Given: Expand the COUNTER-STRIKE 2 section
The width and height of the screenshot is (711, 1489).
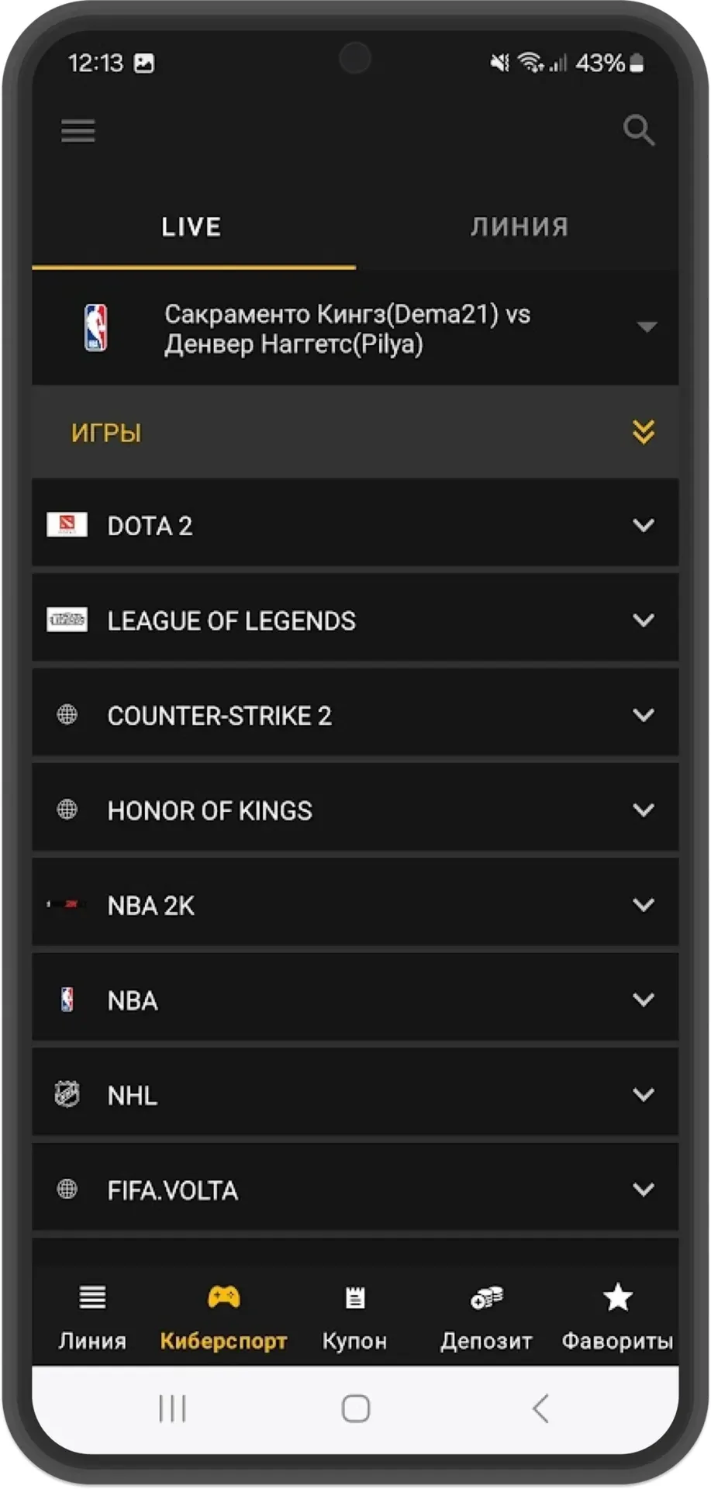Looking at the screenshot, I should point(355,714).
